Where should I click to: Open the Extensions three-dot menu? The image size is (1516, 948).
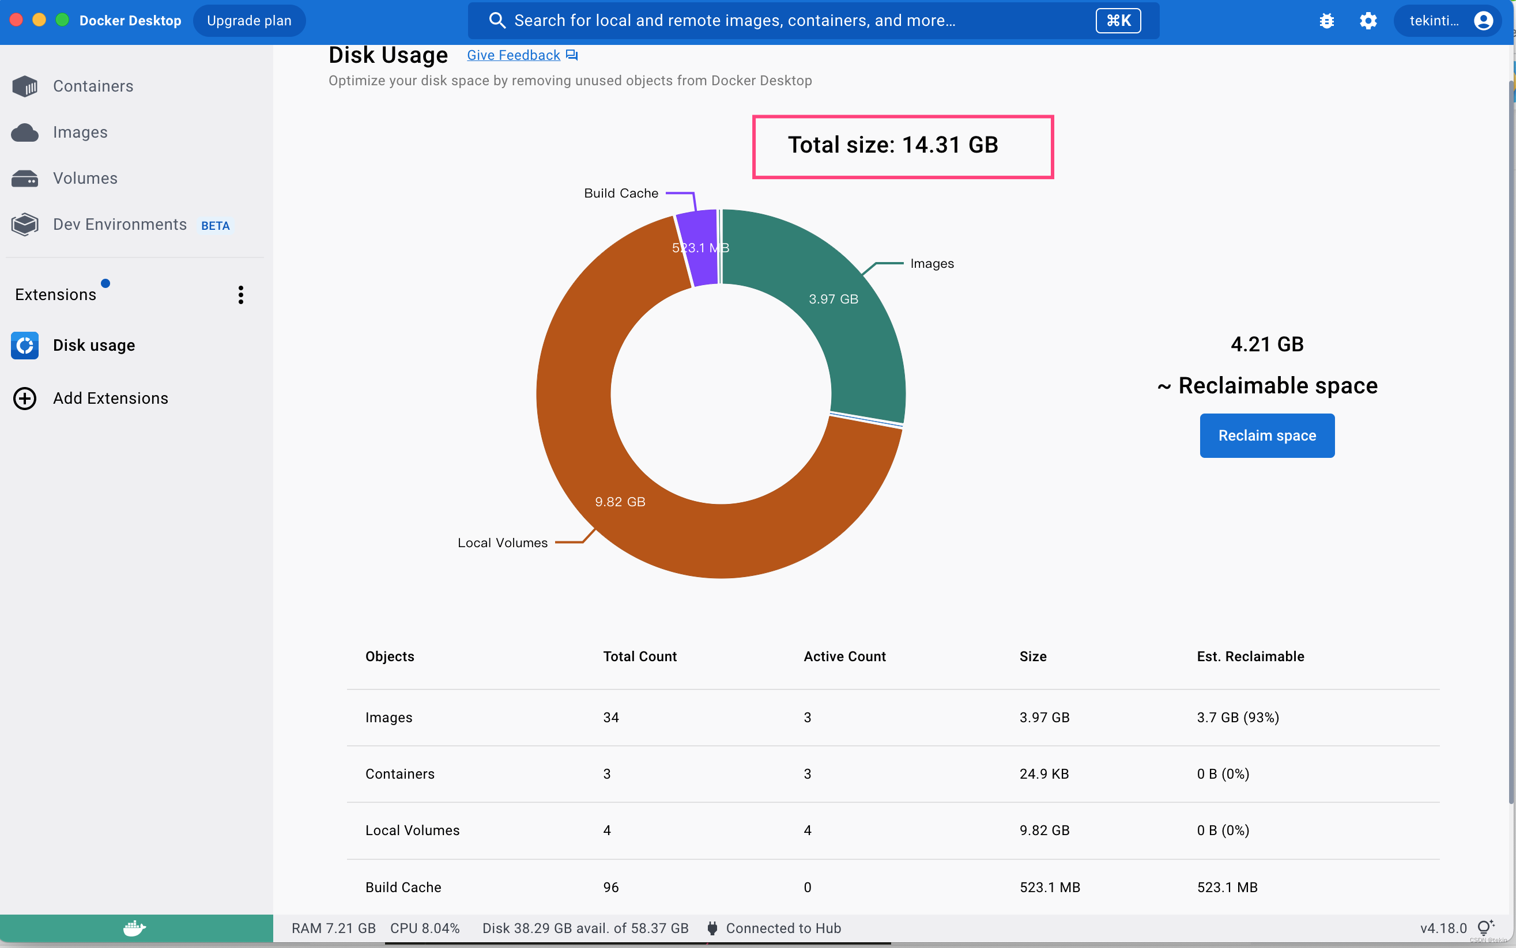tap(241, 295)
